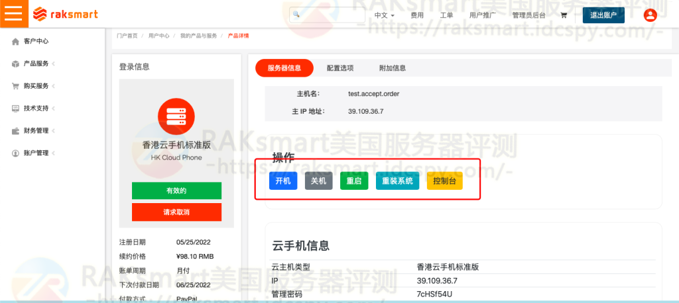Click the 退出账户 button
Screen dimensions: 679x303
603,15
